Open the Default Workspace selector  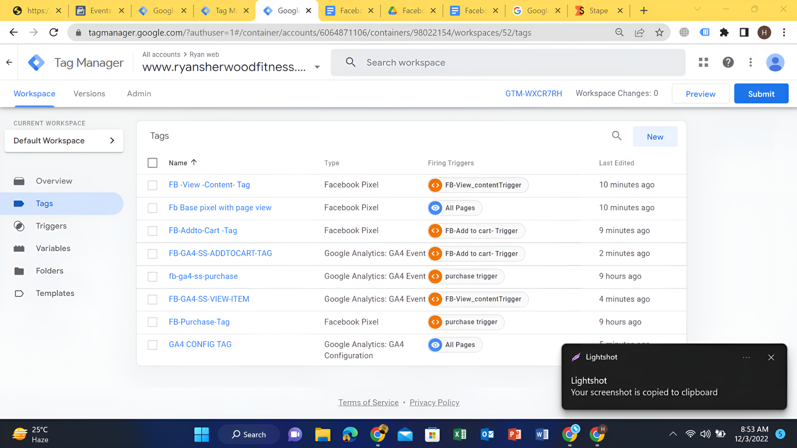coord(64,141)
